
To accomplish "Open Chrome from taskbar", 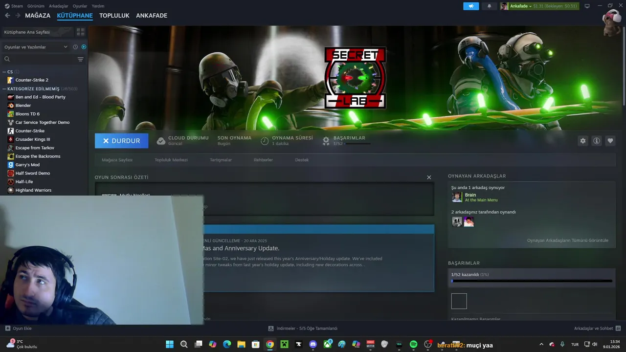I will pos(270,345).
